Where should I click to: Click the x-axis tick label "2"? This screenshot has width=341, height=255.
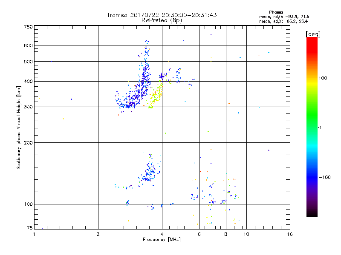98,234
